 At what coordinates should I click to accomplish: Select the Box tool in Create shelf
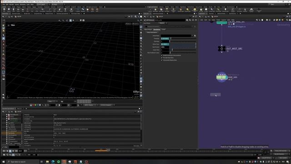point(4,10)
